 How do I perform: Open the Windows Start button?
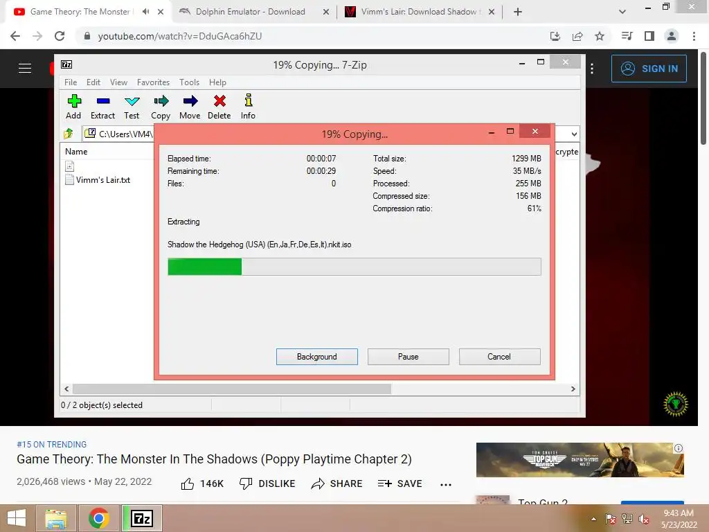pyautogui.click(x=17, y=518)
